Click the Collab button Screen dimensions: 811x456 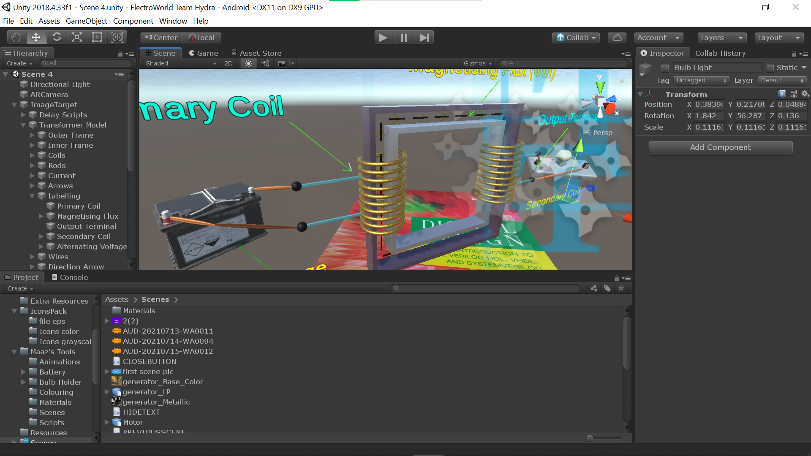pos(576,38)
